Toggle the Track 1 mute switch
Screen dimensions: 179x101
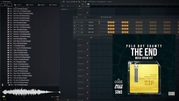pyautogui.click(x=88, y=13)
